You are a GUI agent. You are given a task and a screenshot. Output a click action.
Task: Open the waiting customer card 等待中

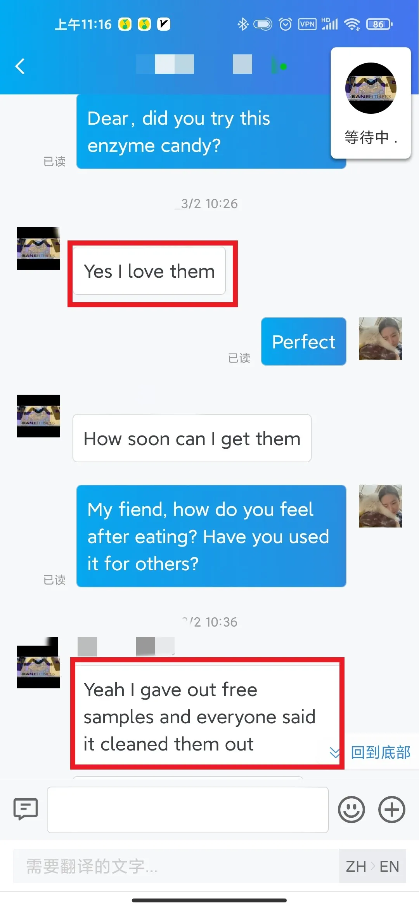[371, 103]
